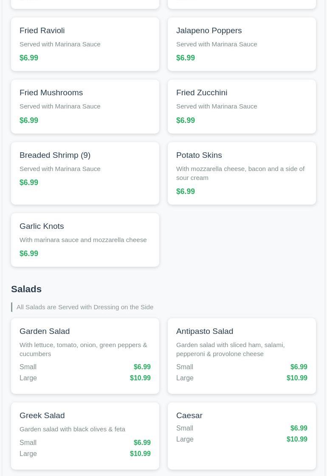Choose Fried Zucchini from the appetizers

201,93
